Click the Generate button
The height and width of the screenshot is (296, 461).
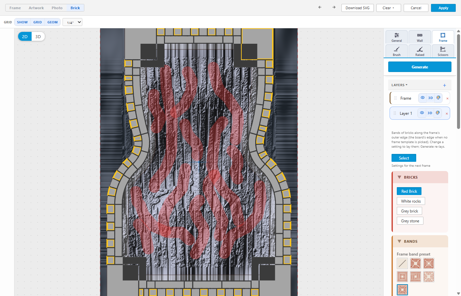[x=420, y=67]
